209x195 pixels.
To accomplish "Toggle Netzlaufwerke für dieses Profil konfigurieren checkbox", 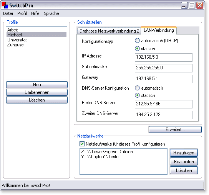I will click(x=82, y=144).
